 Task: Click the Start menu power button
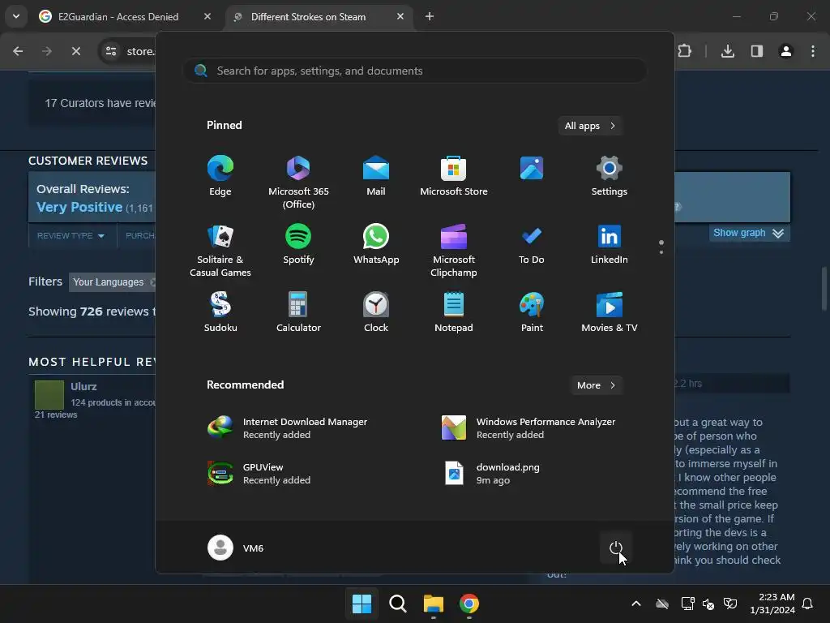click(x=616, y=548)
